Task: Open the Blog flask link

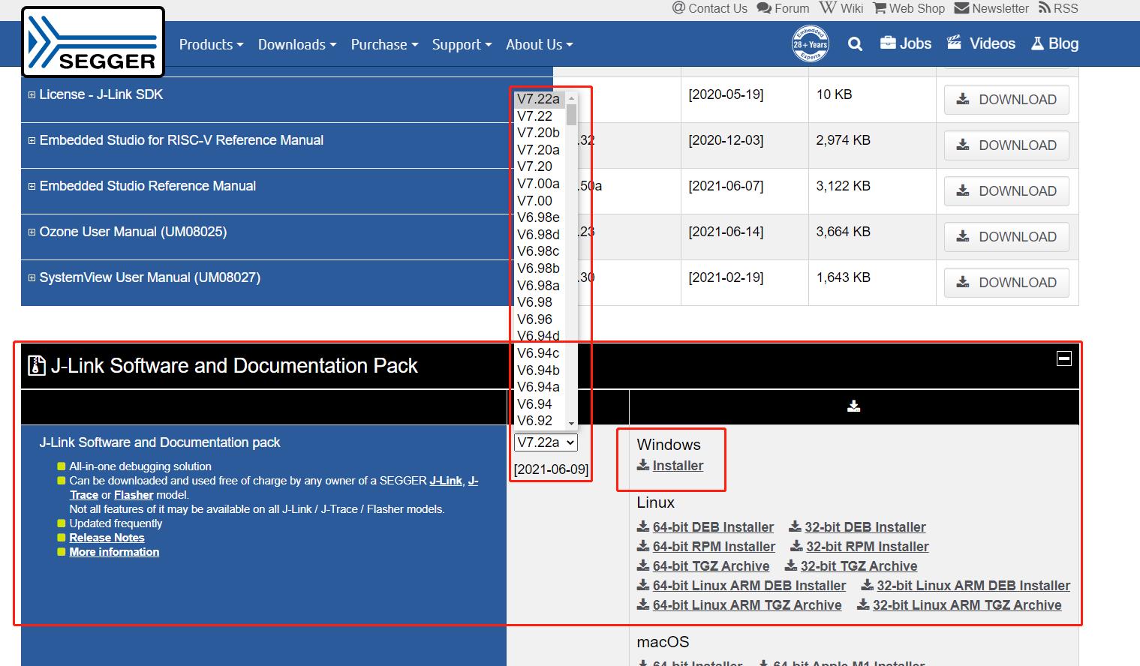Action: [x=1054, y=43]
